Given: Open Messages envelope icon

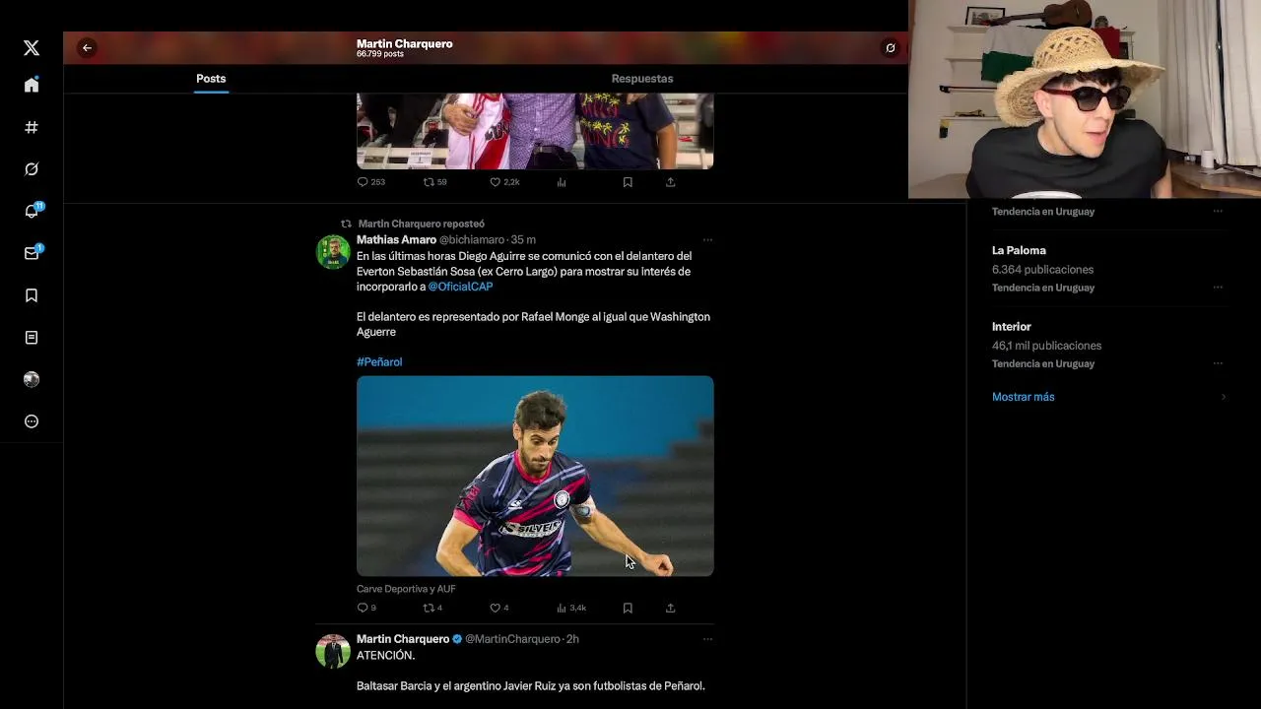Looking at the screenshot, I should point(32,253).
